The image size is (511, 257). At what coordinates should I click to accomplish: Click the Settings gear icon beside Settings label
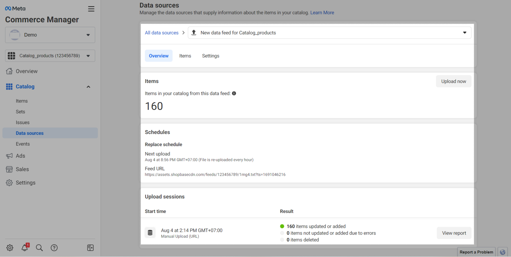point(9,183)
